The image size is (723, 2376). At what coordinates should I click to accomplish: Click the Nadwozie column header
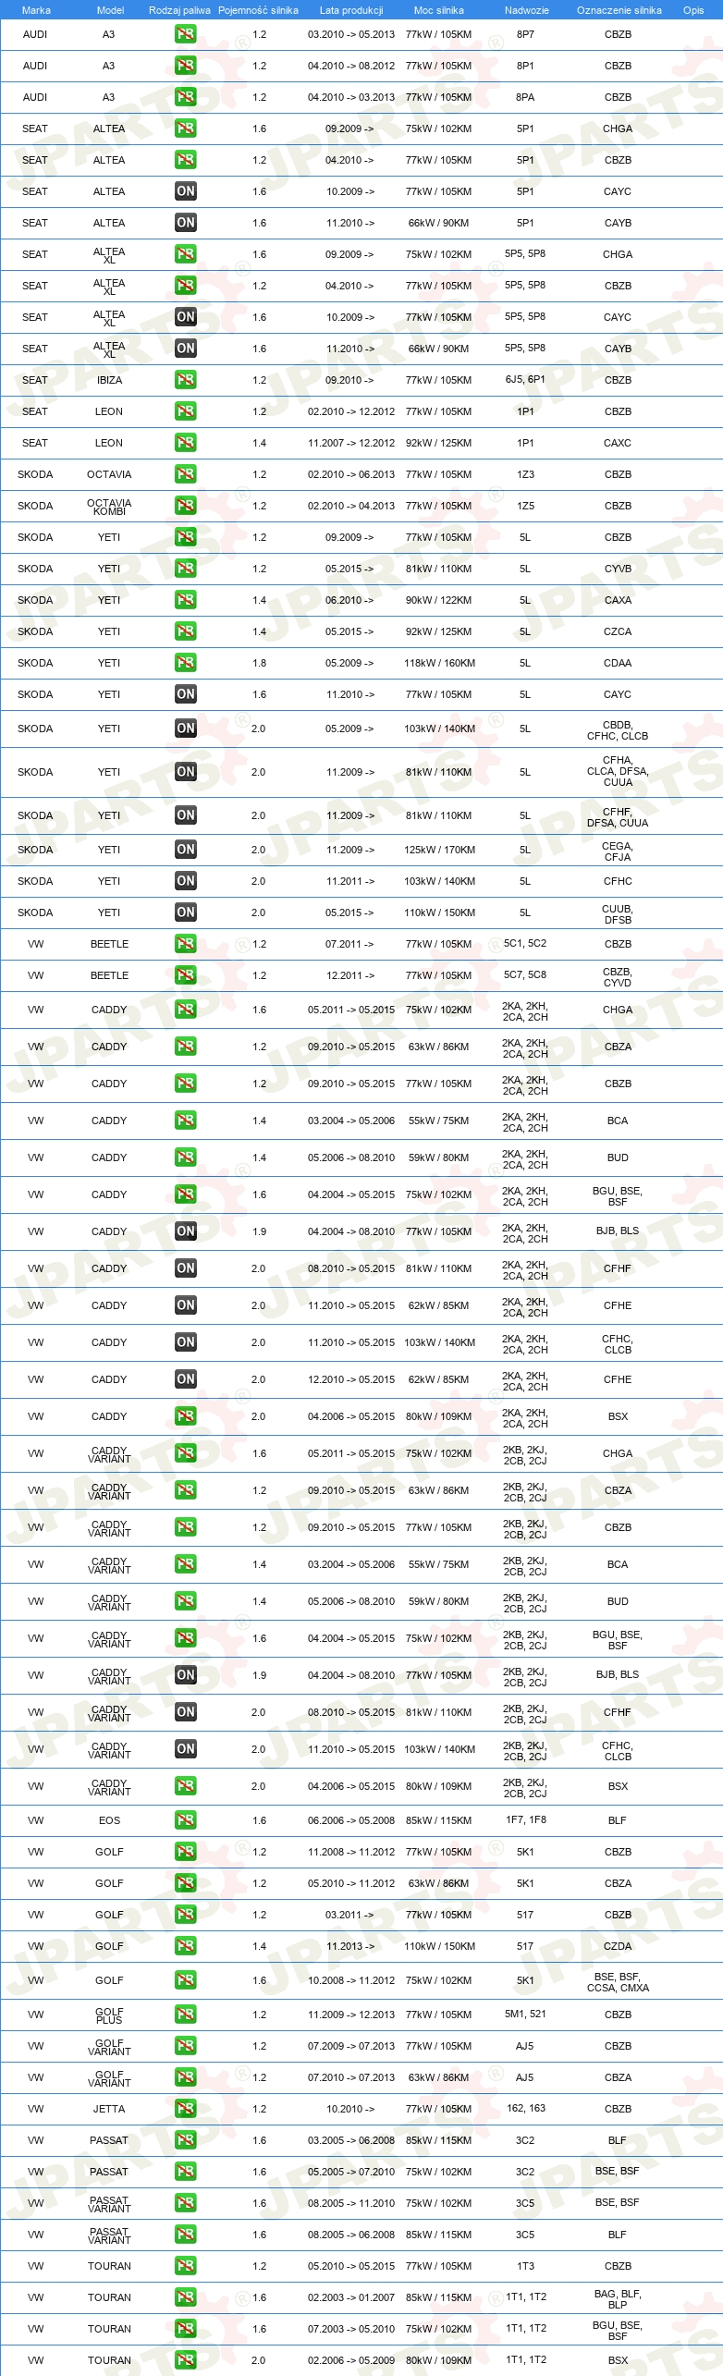coord(527,10)
